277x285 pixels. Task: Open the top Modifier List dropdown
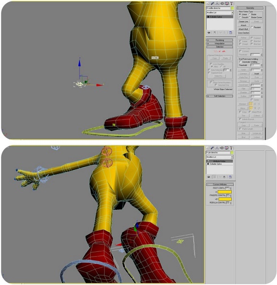pyautogui.click(x=220, y=13)
